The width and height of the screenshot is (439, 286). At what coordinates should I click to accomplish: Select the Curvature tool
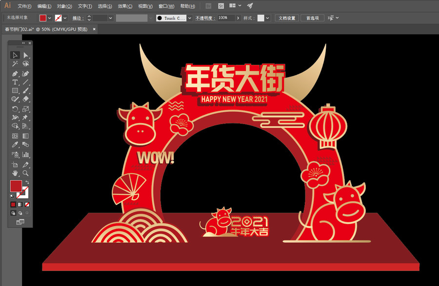(25, 74)
